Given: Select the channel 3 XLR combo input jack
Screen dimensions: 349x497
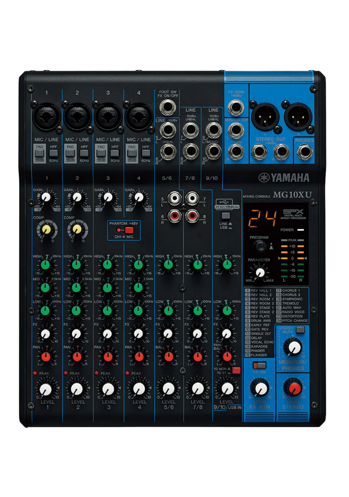Looking at the screenshot, I should click(x=108, y=116).
